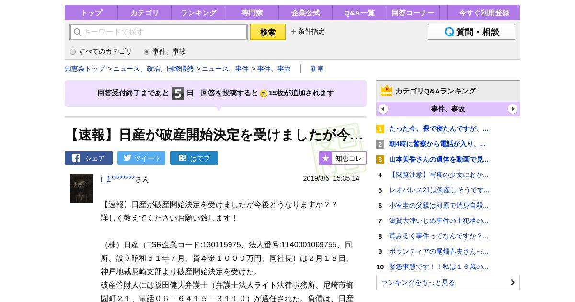Open the トップ tab
This screenshot has width=575, height=302.
pyautogui.click(x=91, y=12)
